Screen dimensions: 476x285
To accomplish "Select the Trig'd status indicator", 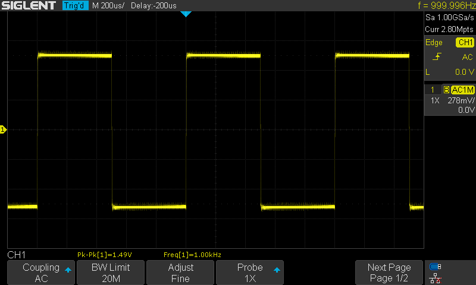I will pos(76,5).
